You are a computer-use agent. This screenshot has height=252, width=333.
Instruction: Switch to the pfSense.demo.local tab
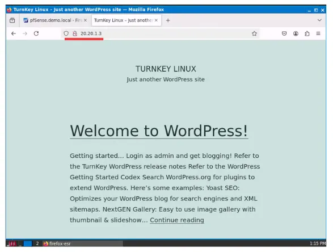pos(55,20)
